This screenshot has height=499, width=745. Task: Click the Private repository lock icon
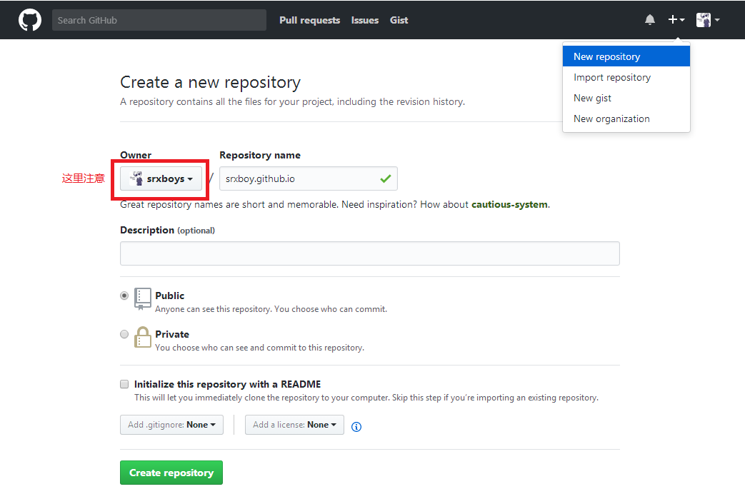pyautogui.click(x=143, y=337)
